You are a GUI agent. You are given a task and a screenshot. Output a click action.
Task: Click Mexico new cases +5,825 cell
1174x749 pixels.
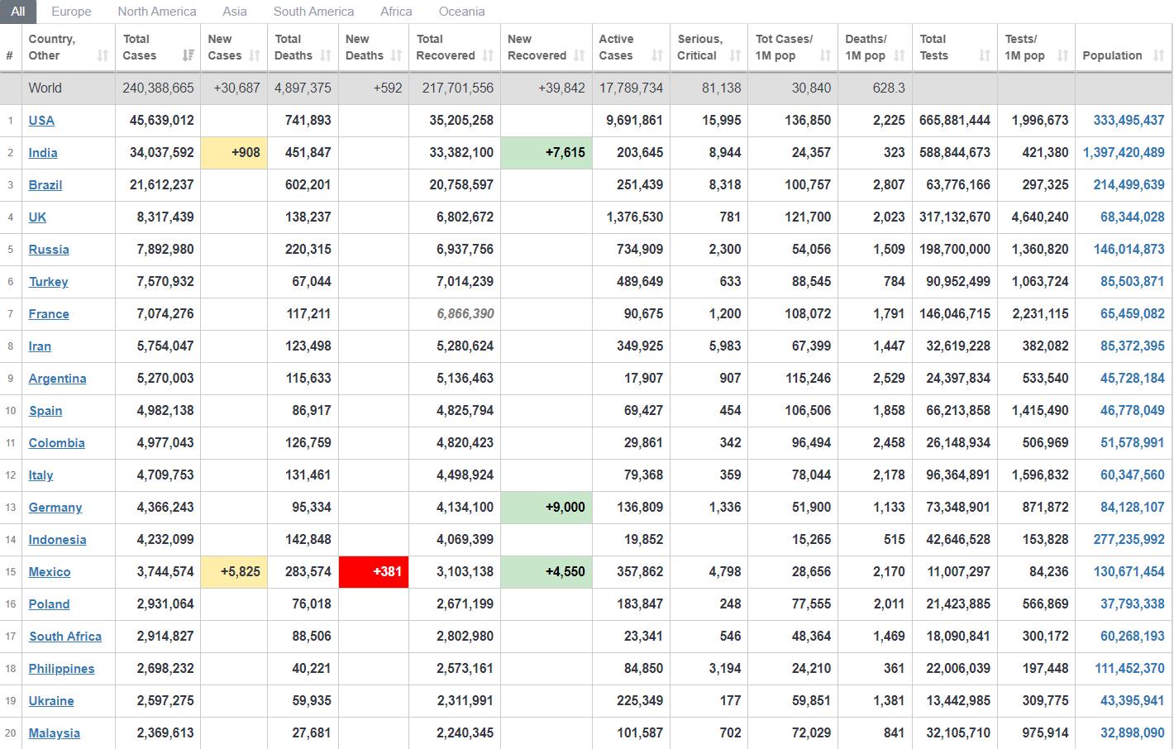234,571
